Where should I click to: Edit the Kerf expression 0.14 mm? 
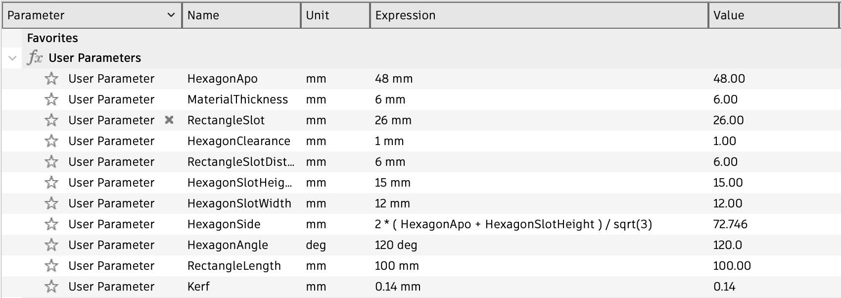point(398,287)
